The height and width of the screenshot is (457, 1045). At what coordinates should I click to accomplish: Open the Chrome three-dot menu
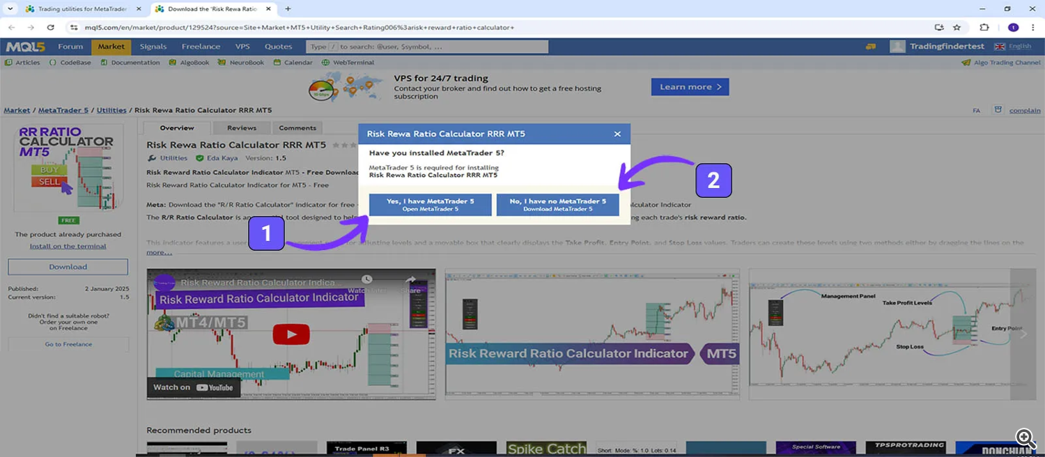[1034, 27]
